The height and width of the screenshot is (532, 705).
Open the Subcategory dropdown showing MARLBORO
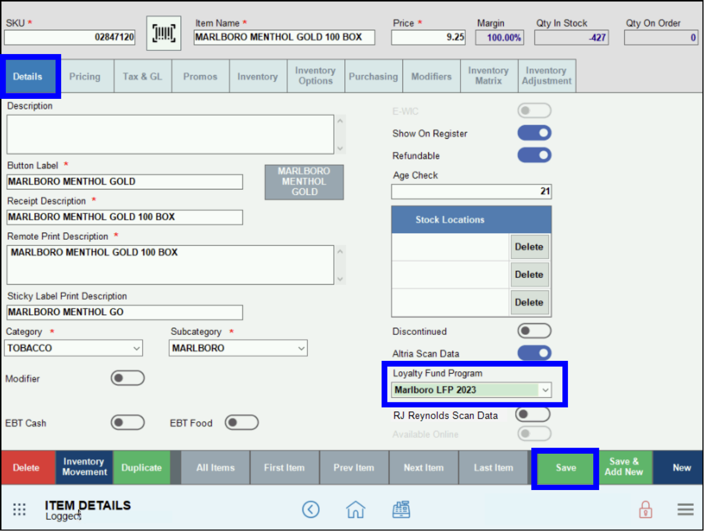click(238, 348)
